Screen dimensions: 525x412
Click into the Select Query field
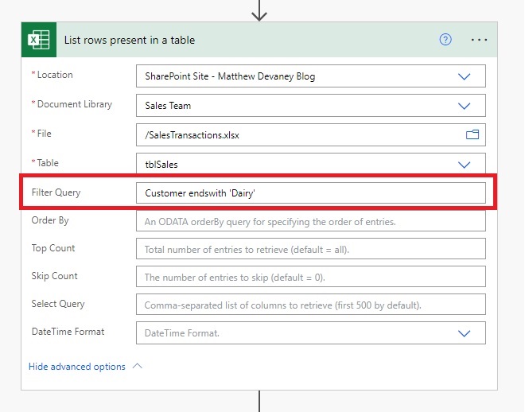[x=311, y=305]
